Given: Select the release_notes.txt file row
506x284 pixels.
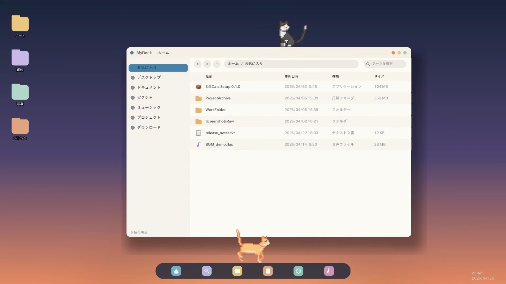Looking at the screenshot, I should click(x=300, y=133).
